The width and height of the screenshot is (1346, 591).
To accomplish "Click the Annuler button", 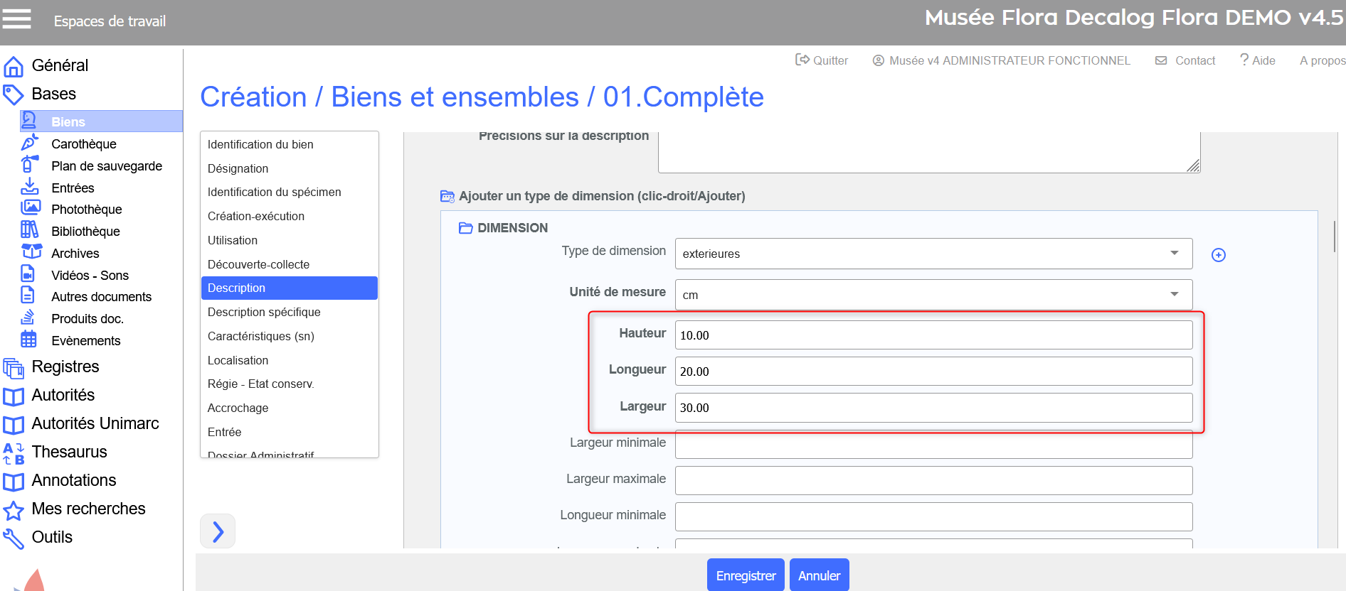I will [x=819, y=575].
